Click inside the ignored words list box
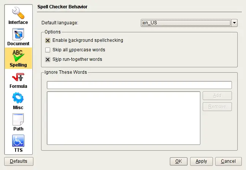 123,118
